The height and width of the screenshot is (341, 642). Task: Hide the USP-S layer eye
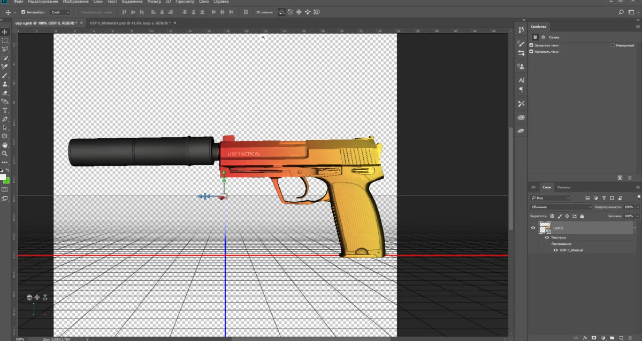[533, 228]
